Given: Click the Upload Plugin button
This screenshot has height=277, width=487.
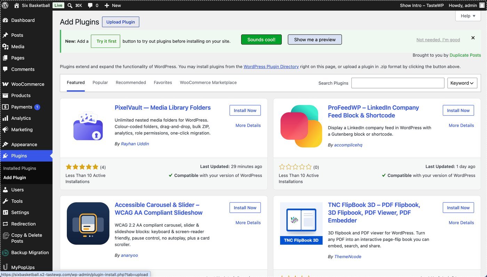Looking at the screenshot, I should 121,22.
